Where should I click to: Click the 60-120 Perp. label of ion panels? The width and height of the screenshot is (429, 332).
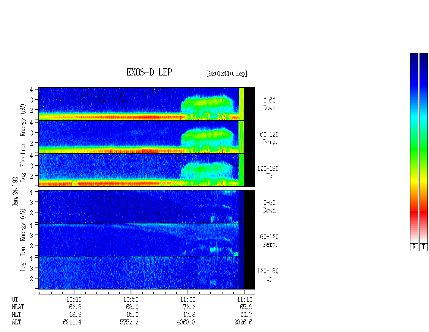point(269,241)
